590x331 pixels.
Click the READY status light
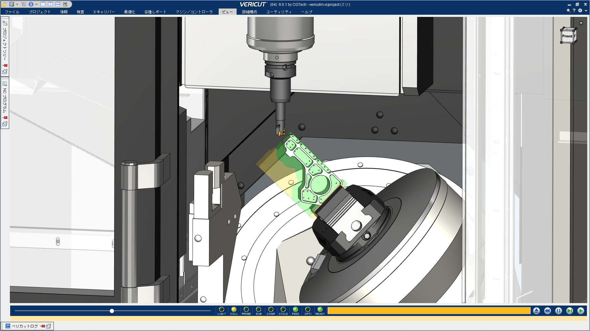pos(320,310)
